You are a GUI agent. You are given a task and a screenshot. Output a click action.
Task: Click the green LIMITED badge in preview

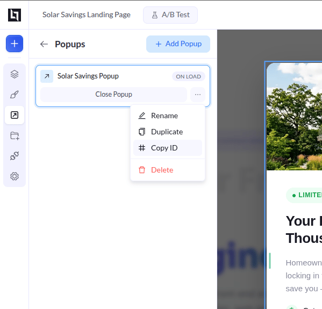coord(304,195)
